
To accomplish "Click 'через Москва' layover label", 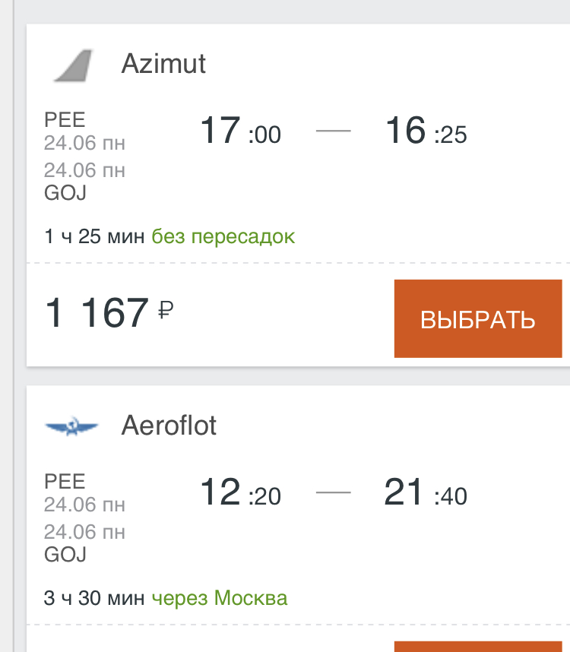I will pyautogui.click(x=219, y=599).
